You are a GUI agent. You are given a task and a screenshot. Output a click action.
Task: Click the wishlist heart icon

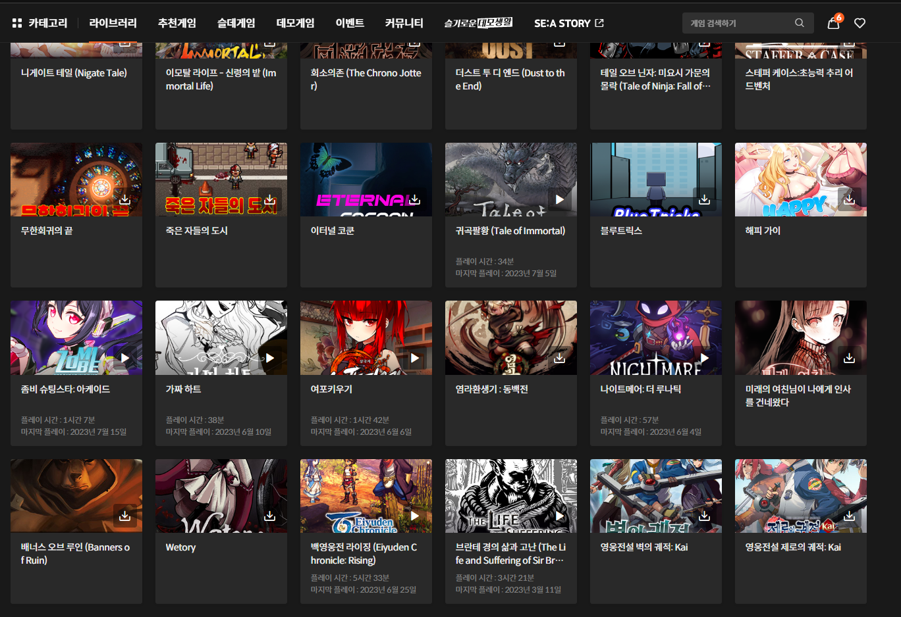pyautogui.click(x=860, y=23)
